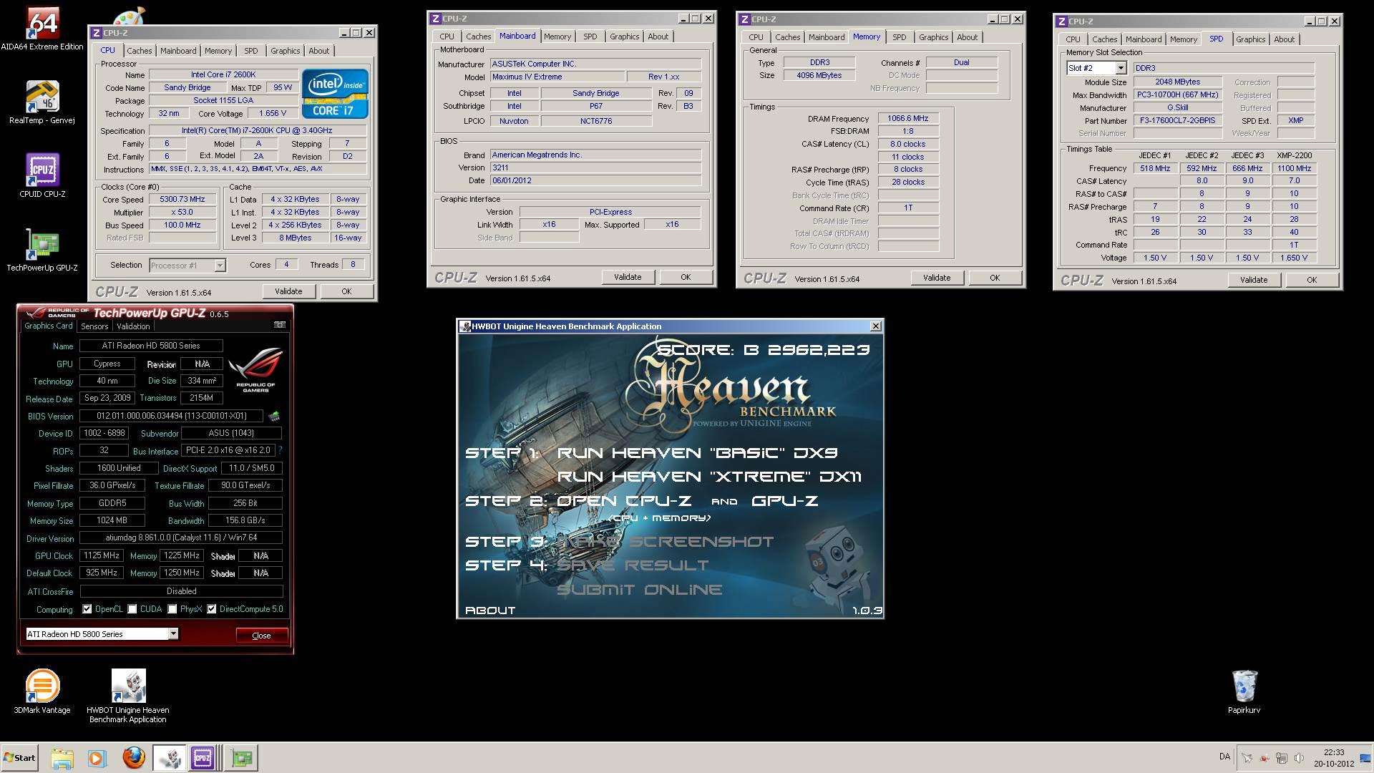Launch Windows Media Player from the taskbar

tap(97, 758)
